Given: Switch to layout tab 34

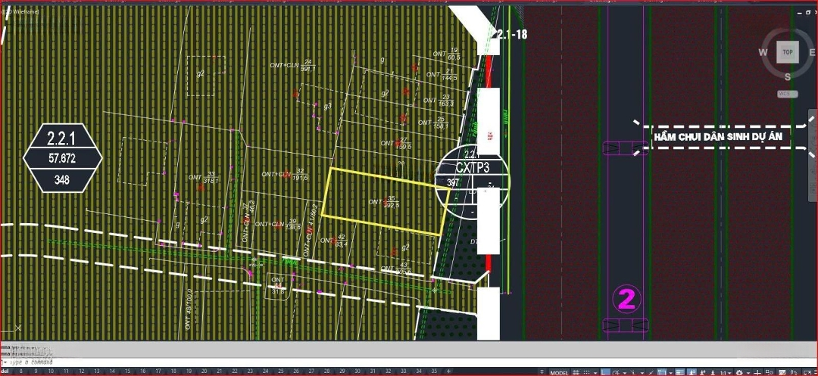Looking at the screenshot, I should pos(420,372).
